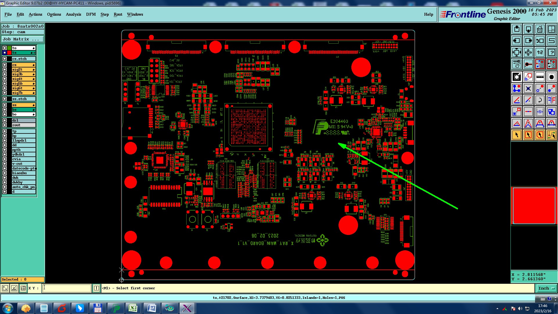
Task: Open the DFM menu
Action: coord(91,14)
